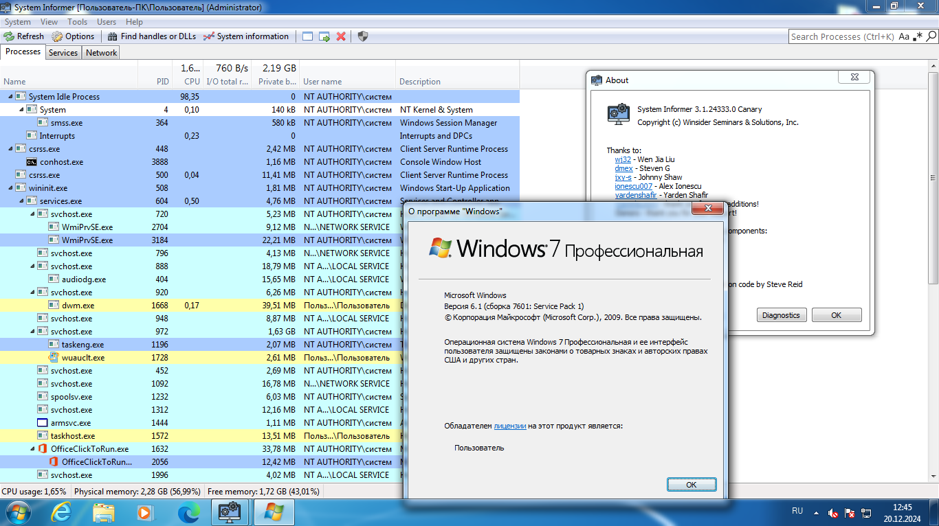Open the wj32 link in About
939x526 pixels.
(x=623, y=159)
